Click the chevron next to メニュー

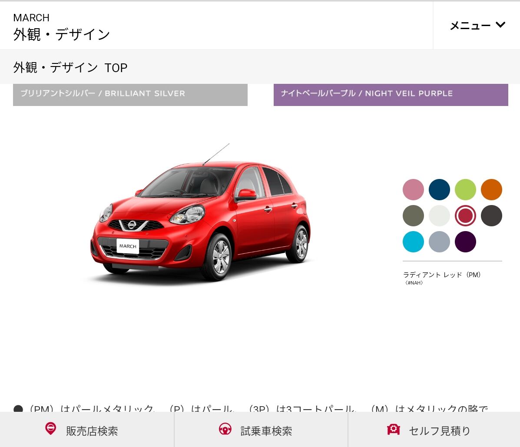[x=500, y=24]
